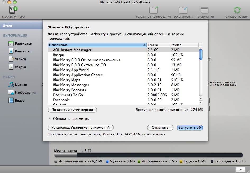Sort list by the Размер column header
Image resolution: width=250 pixels, height=173 pixels.
(184, 45)
